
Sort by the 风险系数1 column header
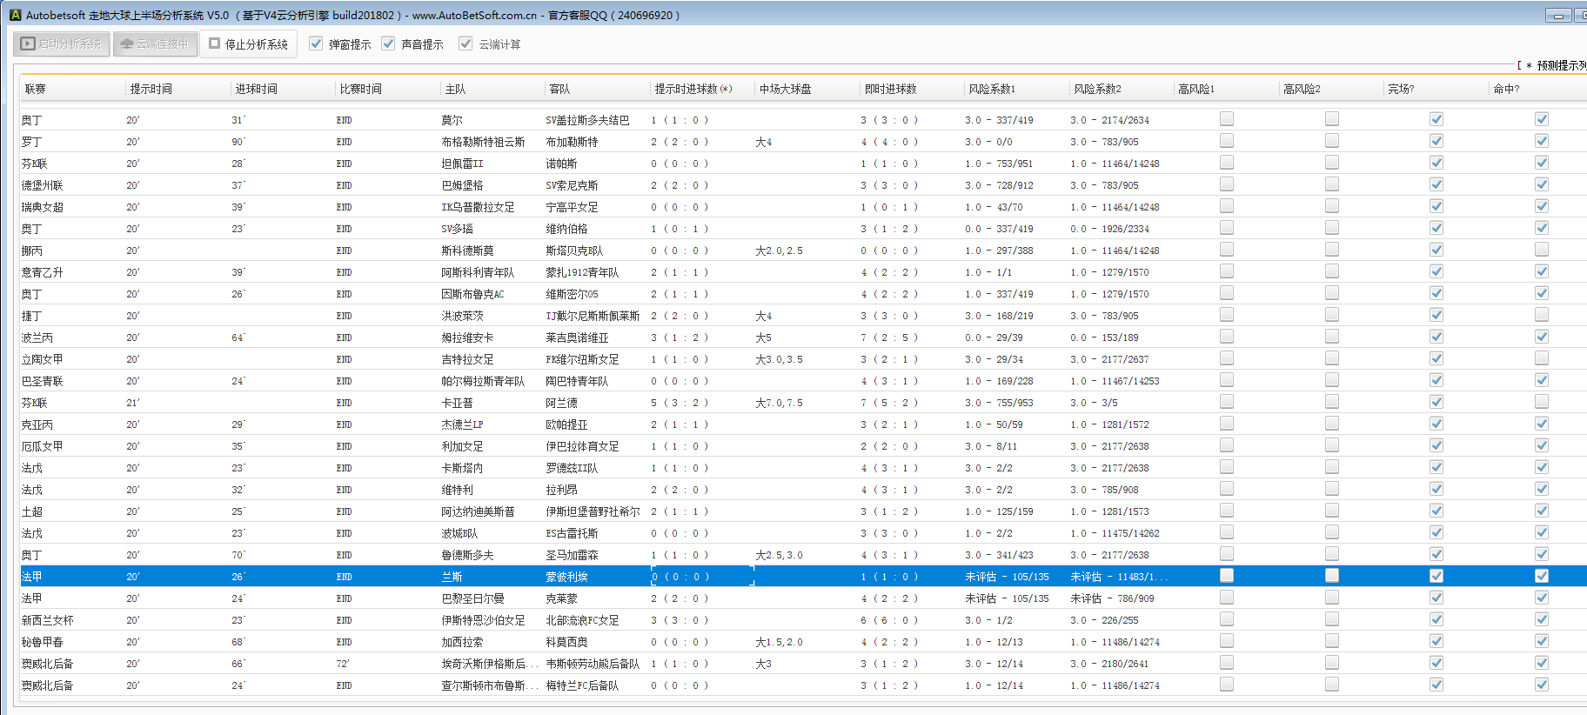point(992,89)
